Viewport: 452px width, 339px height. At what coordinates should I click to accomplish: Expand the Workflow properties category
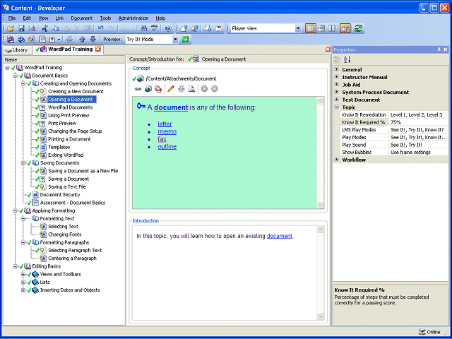pyautogui.click(x=336, y=160)
